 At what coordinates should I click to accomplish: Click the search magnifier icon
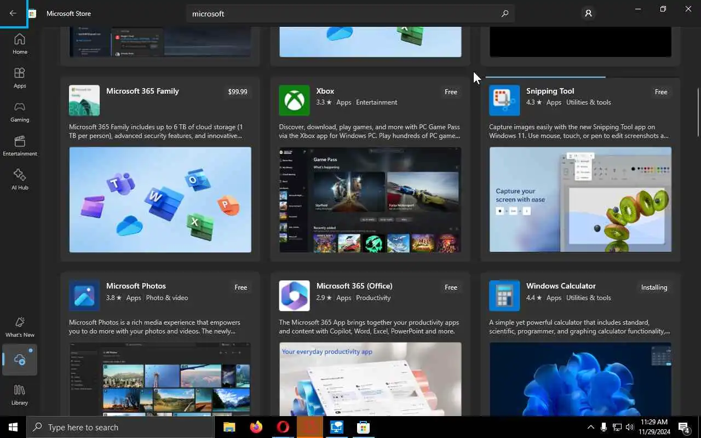tap(505, 14)
